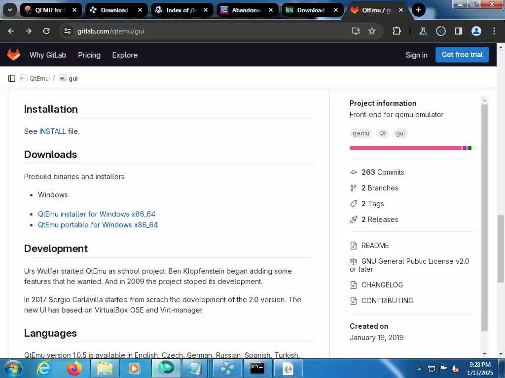Go back with browser back arrow
The width and height of the screenshot is (505, 378).
point(11,31)
